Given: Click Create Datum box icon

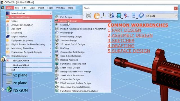Looking at the screenshot, I should click(119, 15).
